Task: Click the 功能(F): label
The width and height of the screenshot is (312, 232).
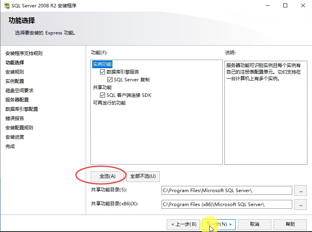Action: tap(99, 53)
